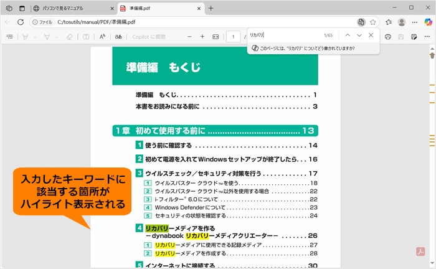Open the Windows Defenderについて entry

point(230,207)
